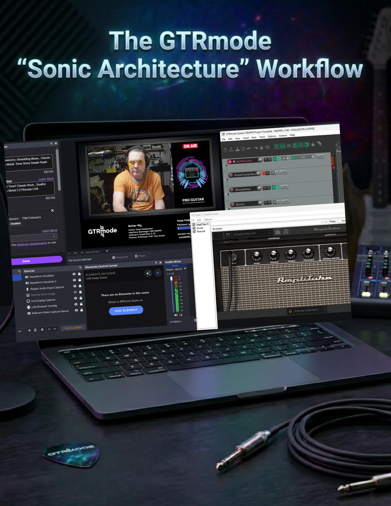Viewport: 391px width, 506px height.
Task: Click the REAPER redo arrow
Action: click(255, 148)
